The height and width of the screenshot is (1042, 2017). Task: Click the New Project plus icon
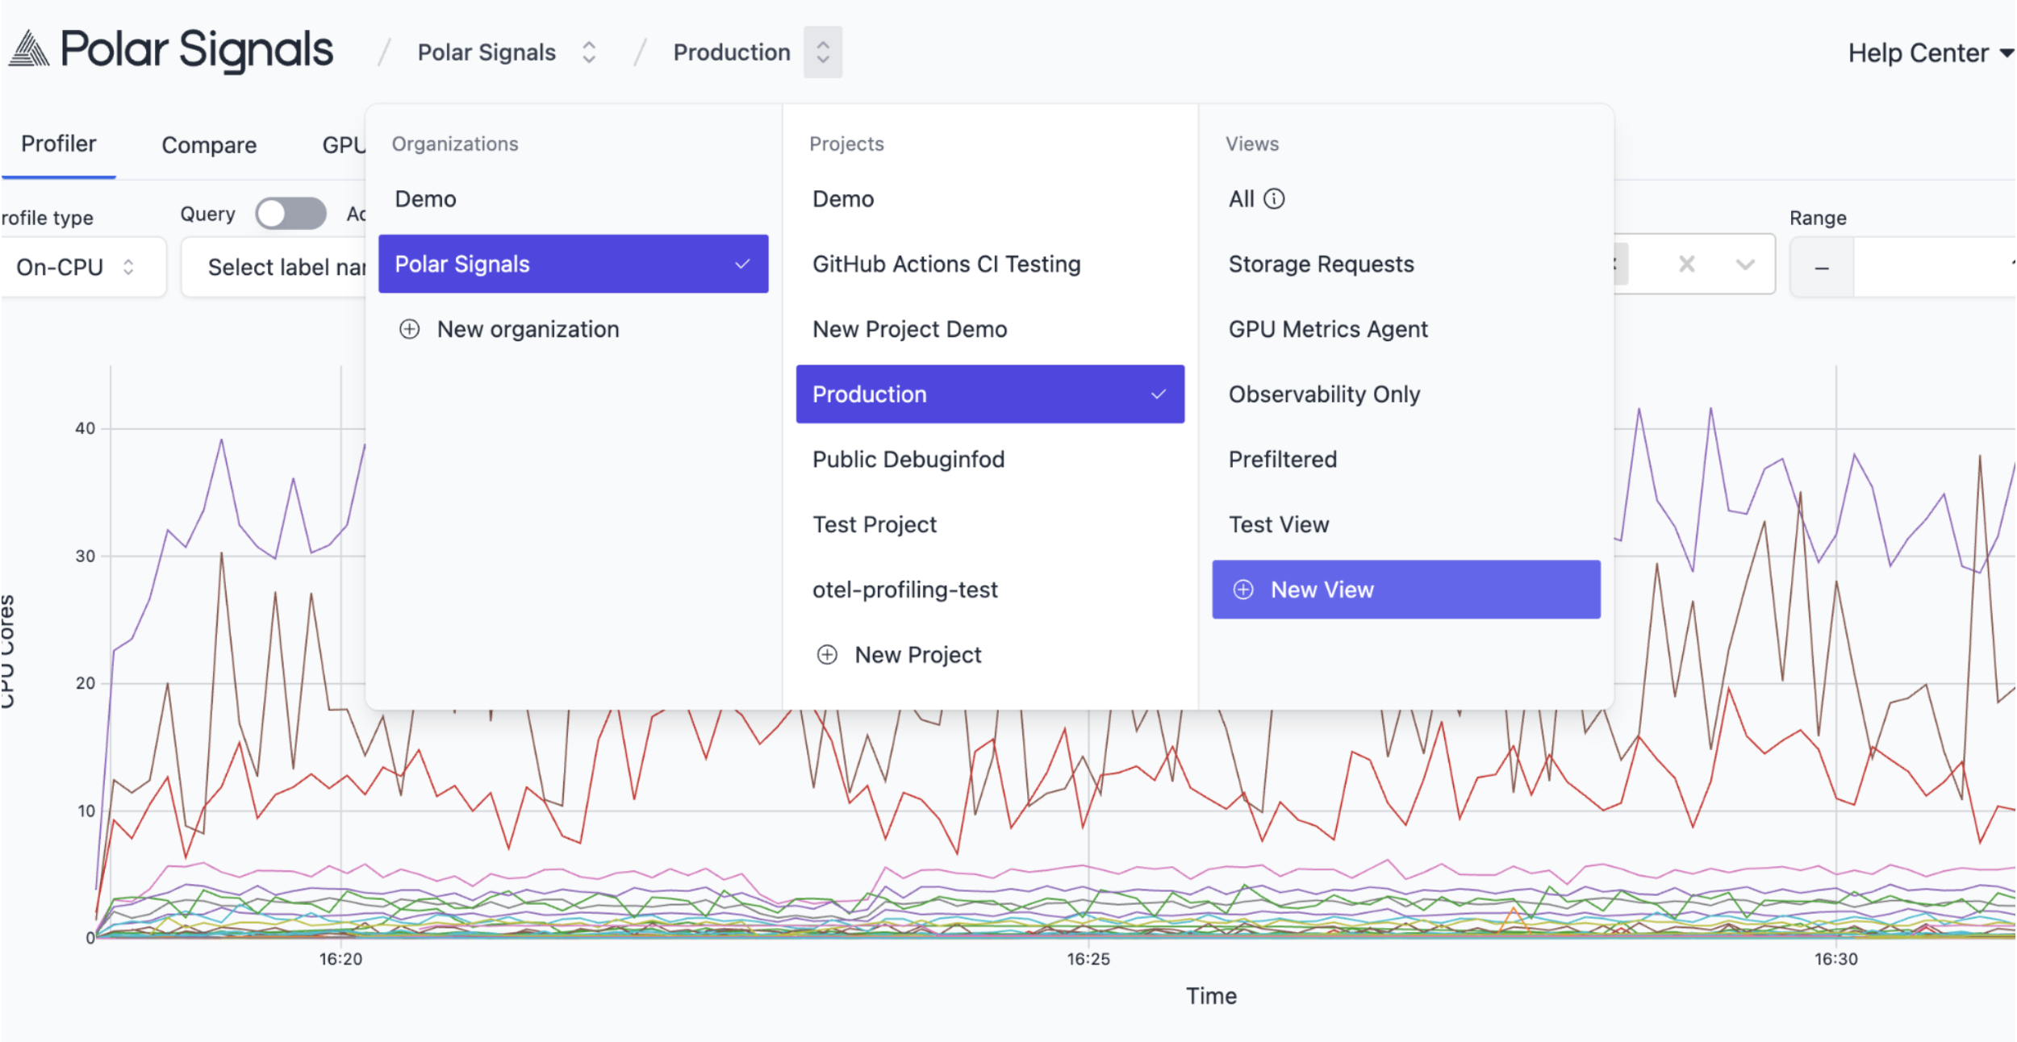pyautogui.click(x=827, y=655)
